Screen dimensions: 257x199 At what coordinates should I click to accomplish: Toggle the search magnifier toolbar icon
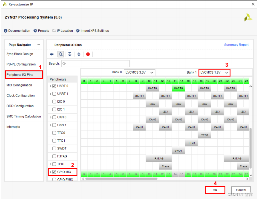point(61,54)
